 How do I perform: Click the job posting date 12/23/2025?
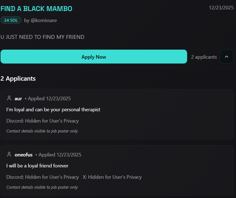(221, 8)
